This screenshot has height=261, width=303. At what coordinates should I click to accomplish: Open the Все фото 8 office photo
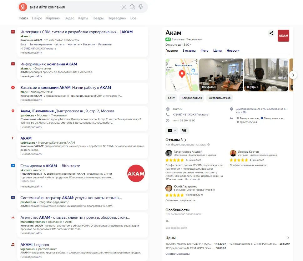[221, 75]
